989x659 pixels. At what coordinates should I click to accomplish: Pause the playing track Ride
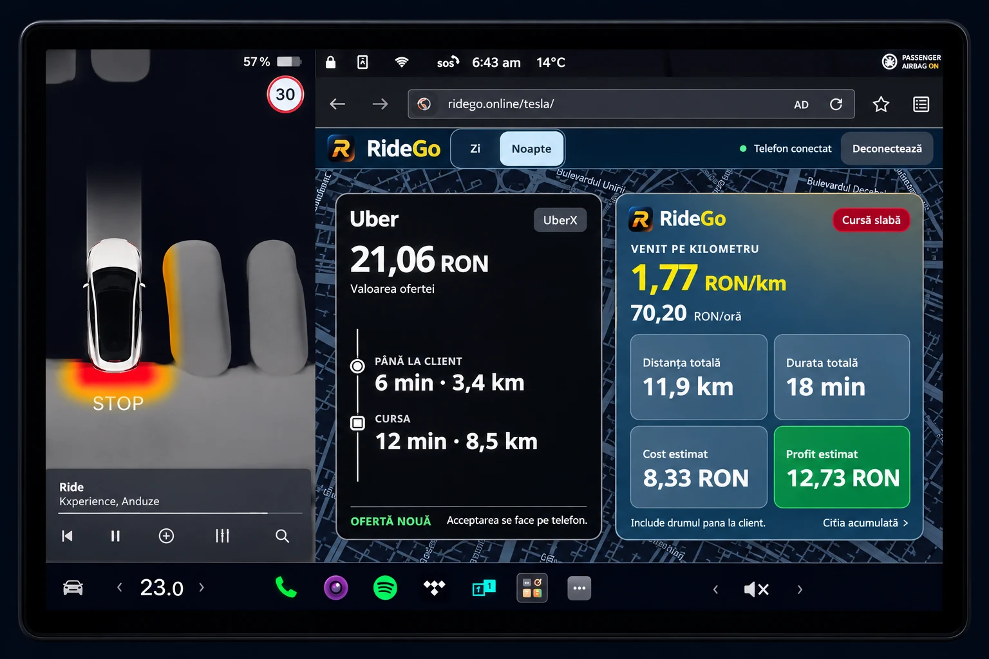coord(115,536)
